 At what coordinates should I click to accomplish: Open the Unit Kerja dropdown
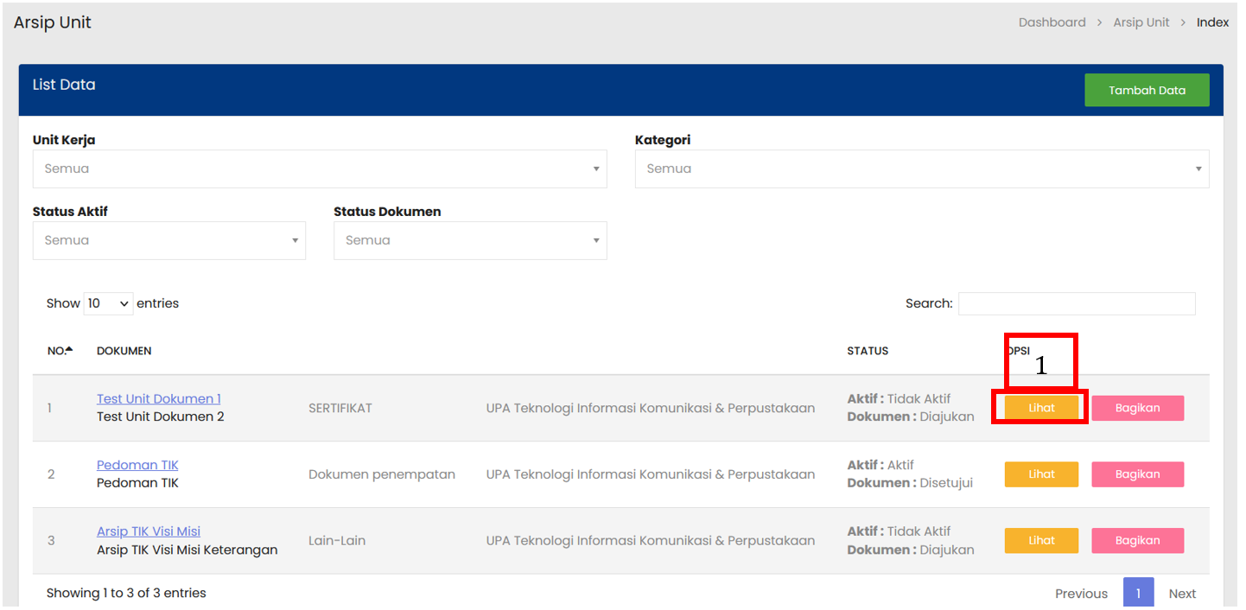coord(319,168)
